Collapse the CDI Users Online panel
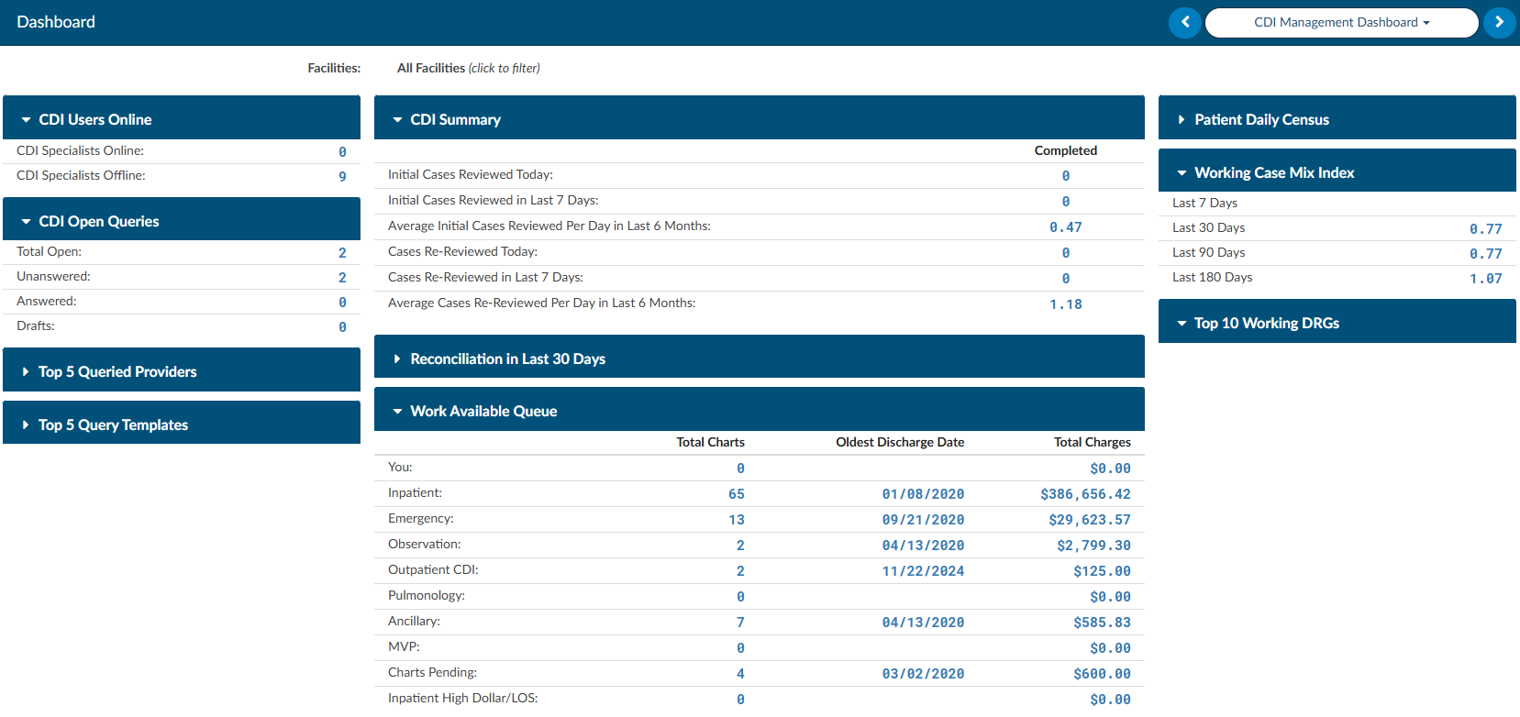 point(182,119)
